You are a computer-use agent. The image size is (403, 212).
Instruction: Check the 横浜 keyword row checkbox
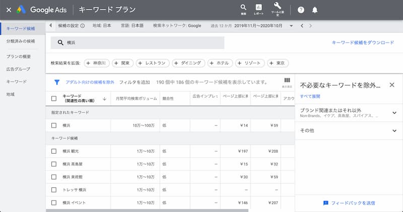54,126
